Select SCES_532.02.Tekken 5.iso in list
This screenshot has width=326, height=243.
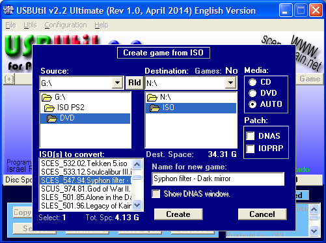tap(86, 164)
